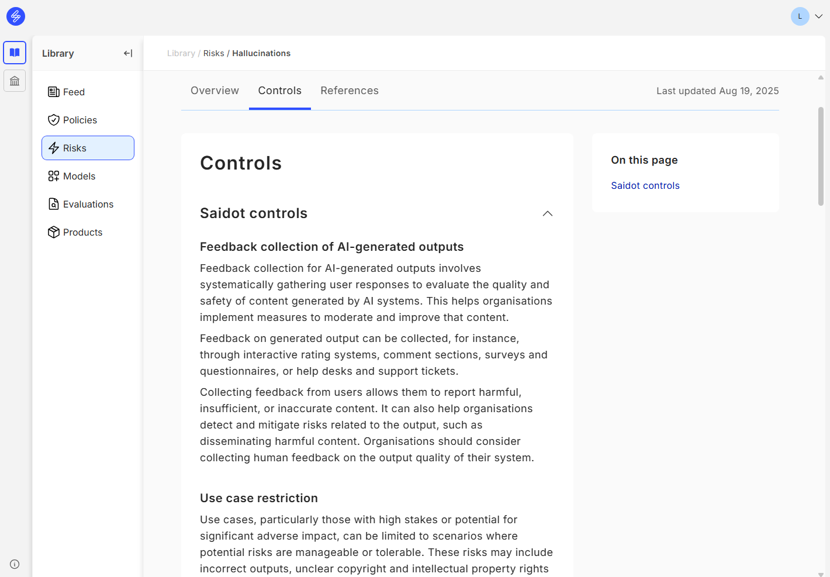Viewport: 830px width, 577px height.
Task: Collapse the Library sidebar panel
Action: [x=128, y=53]
